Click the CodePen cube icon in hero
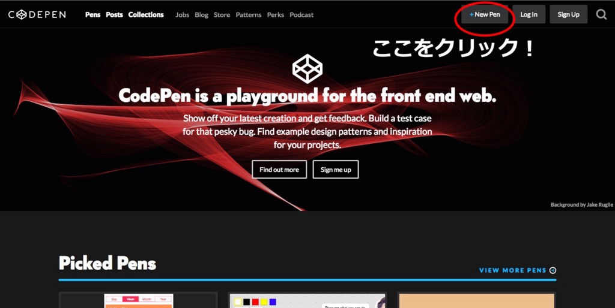Viewport: 615px width, 308px height. (x=307, y=69)
